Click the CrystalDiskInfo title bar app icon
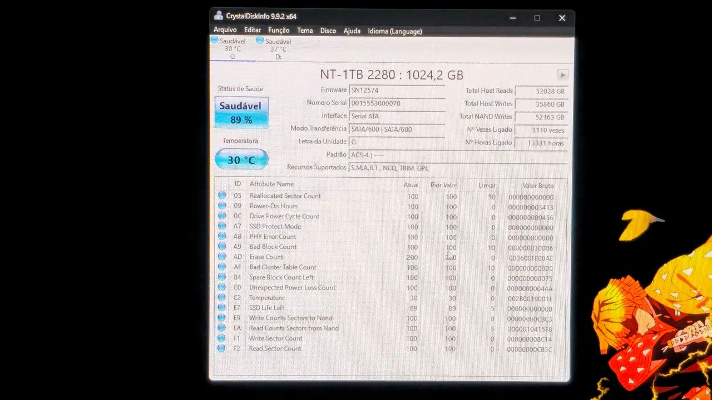712x400 pixels. (219, 16)
